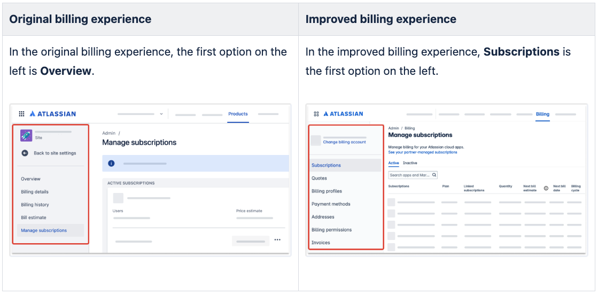Click the Price estimate label

[249, 211]
